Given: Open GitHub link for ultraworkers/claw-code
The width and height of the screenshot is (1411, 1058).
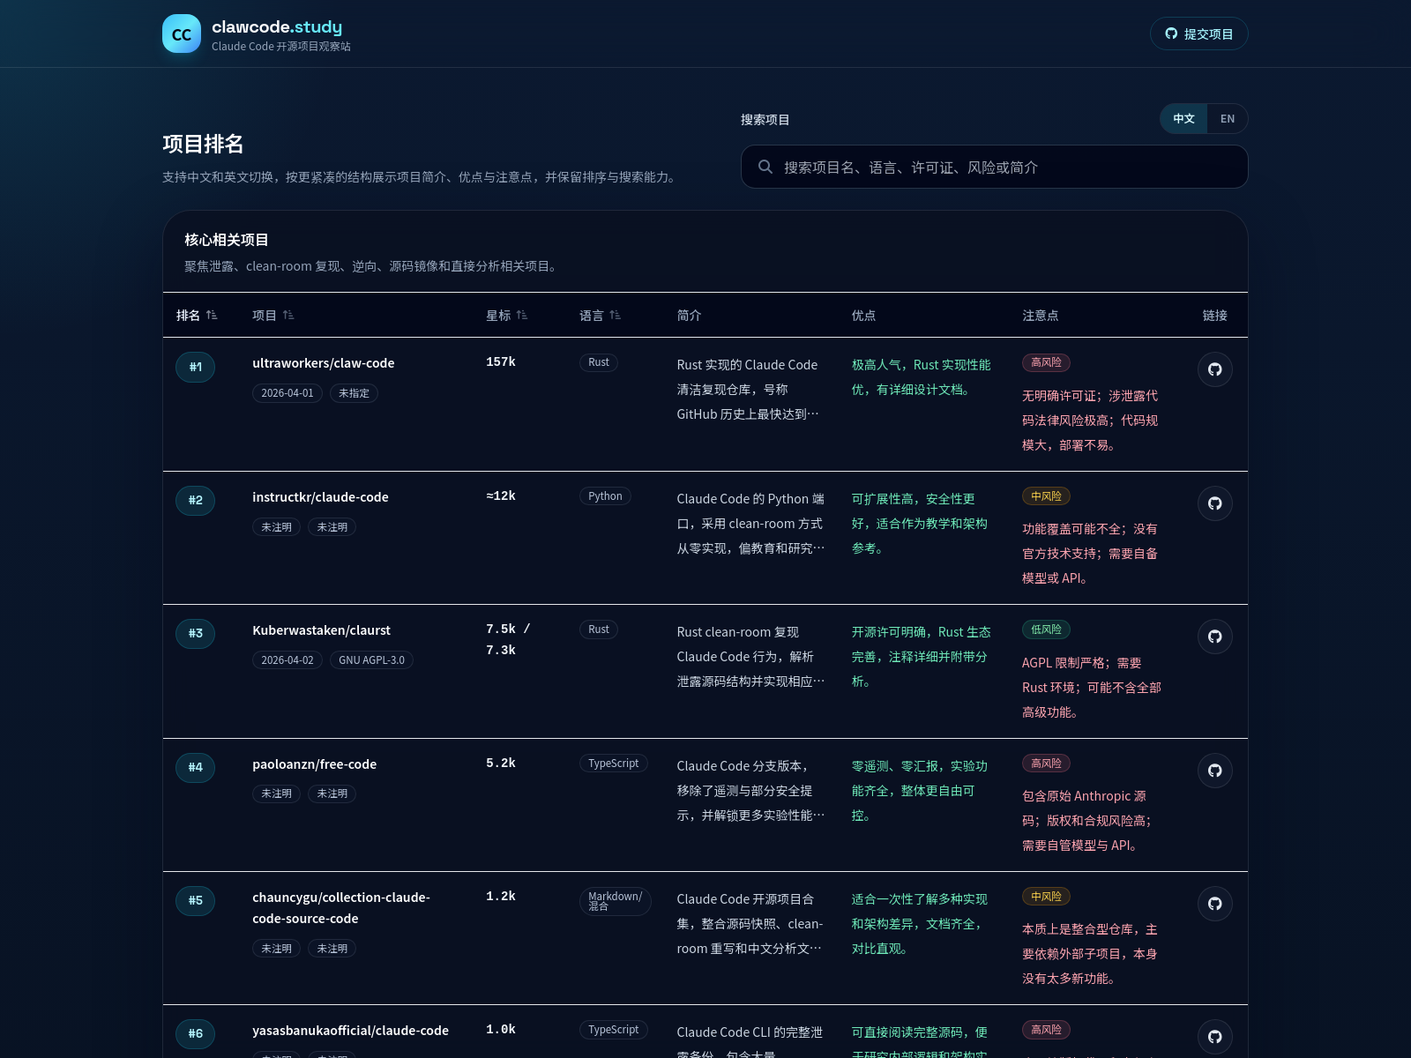Looking at the screenshot, I should coord(1214,369).
